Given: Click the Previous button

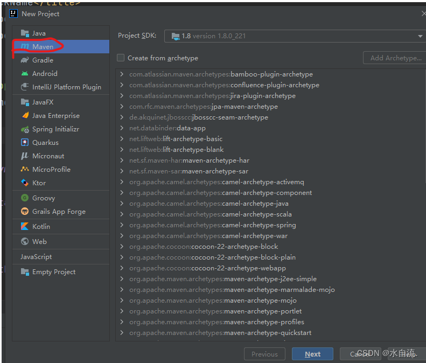Looking at the screenshot, I should tap(264, 354).
